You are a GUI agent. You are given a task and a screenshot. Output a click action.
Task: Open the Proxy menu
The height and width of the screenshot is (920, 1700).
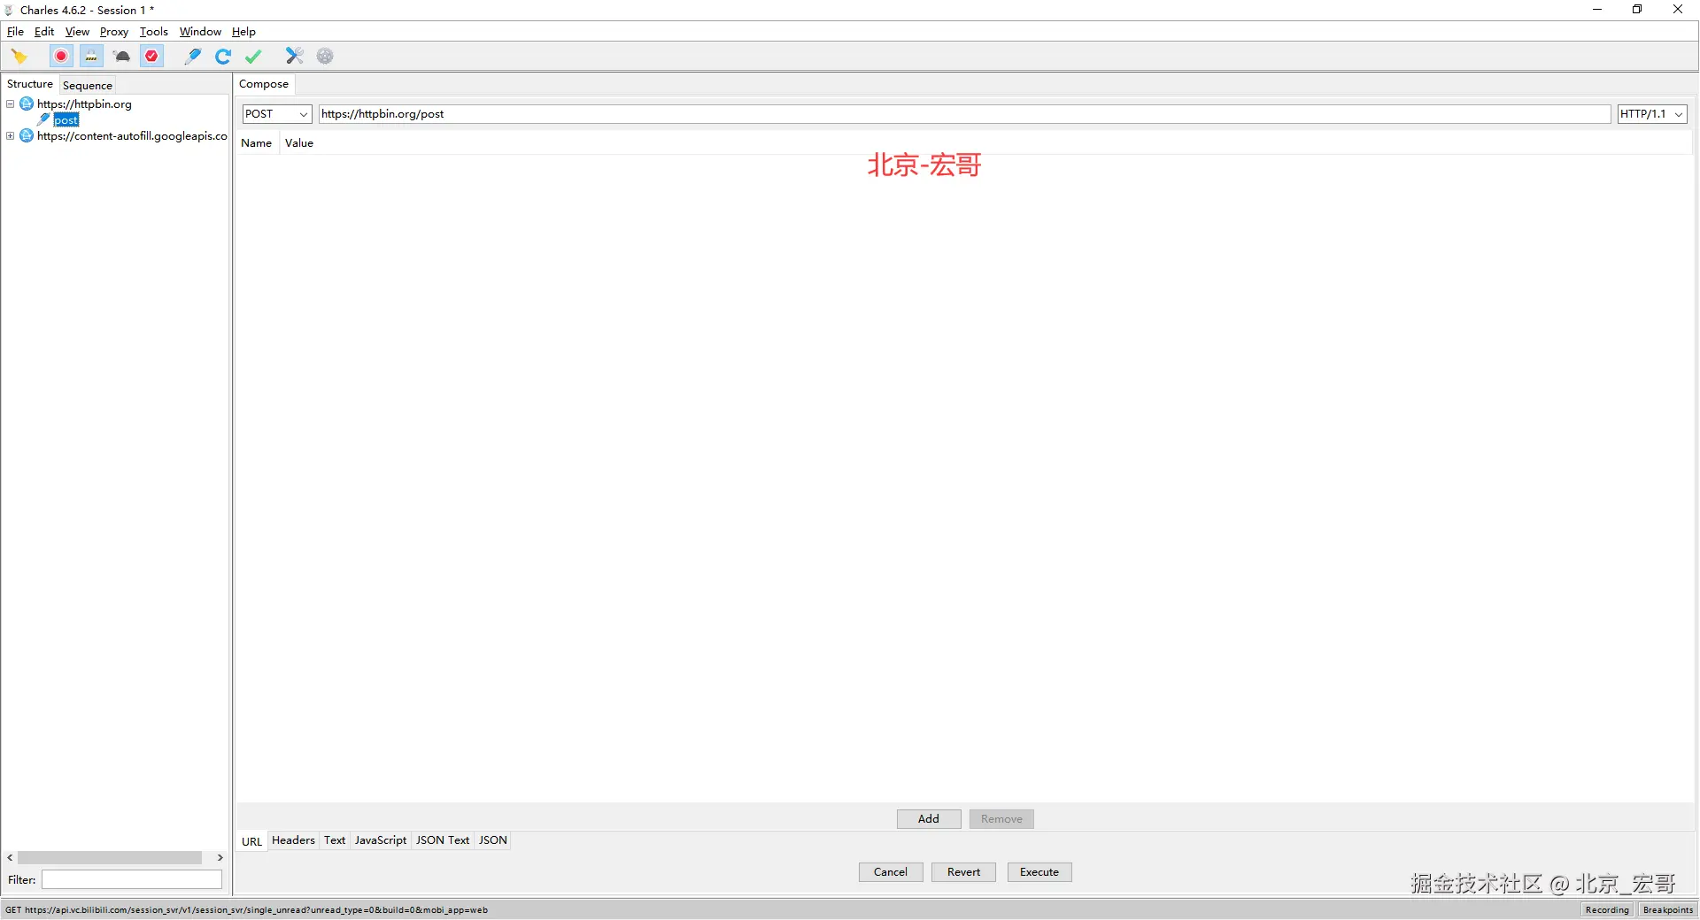point(114,32)
